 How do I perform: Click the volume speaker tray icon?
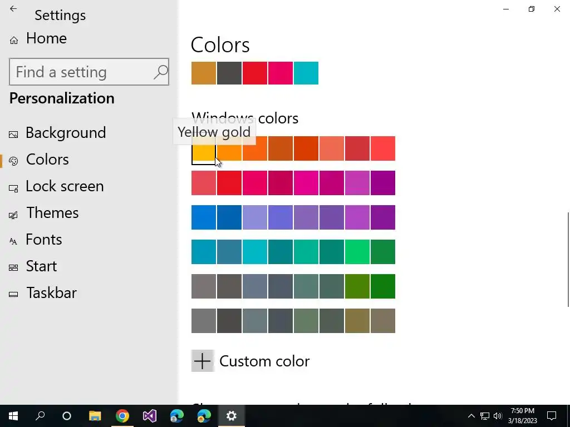coord(498,416)
